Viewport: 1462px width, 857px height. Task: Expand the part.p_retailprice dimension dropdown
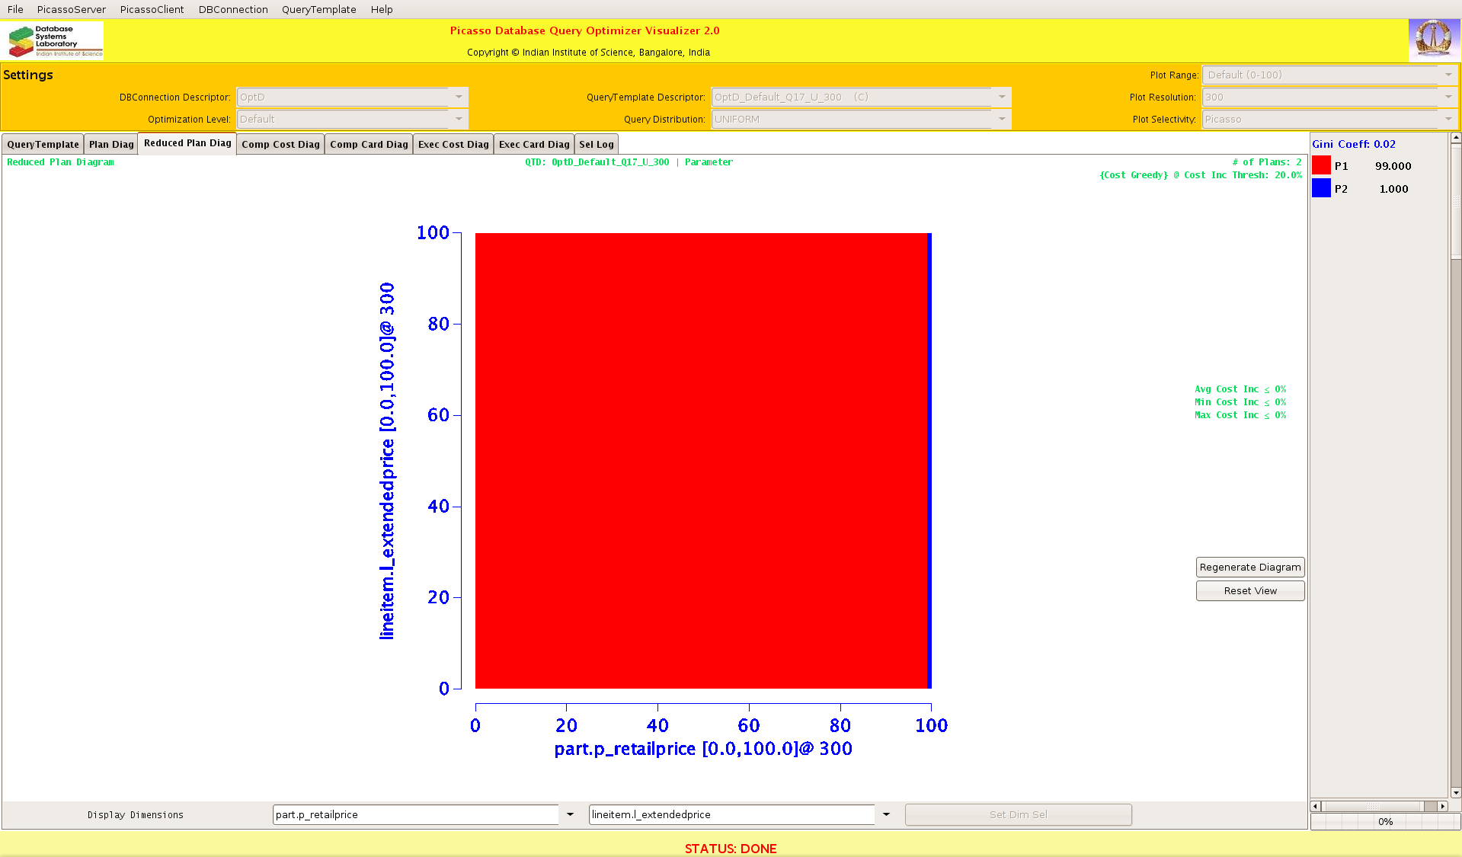click(x=570, y=814)
